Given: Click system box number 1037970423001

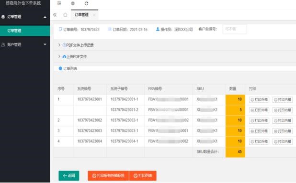Looking at the screenshot, I should point(90,99).
